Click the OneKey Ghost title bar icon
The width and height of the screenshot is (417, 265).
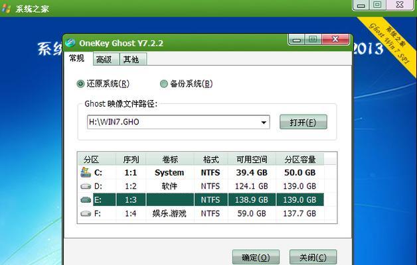pos(70,42)
